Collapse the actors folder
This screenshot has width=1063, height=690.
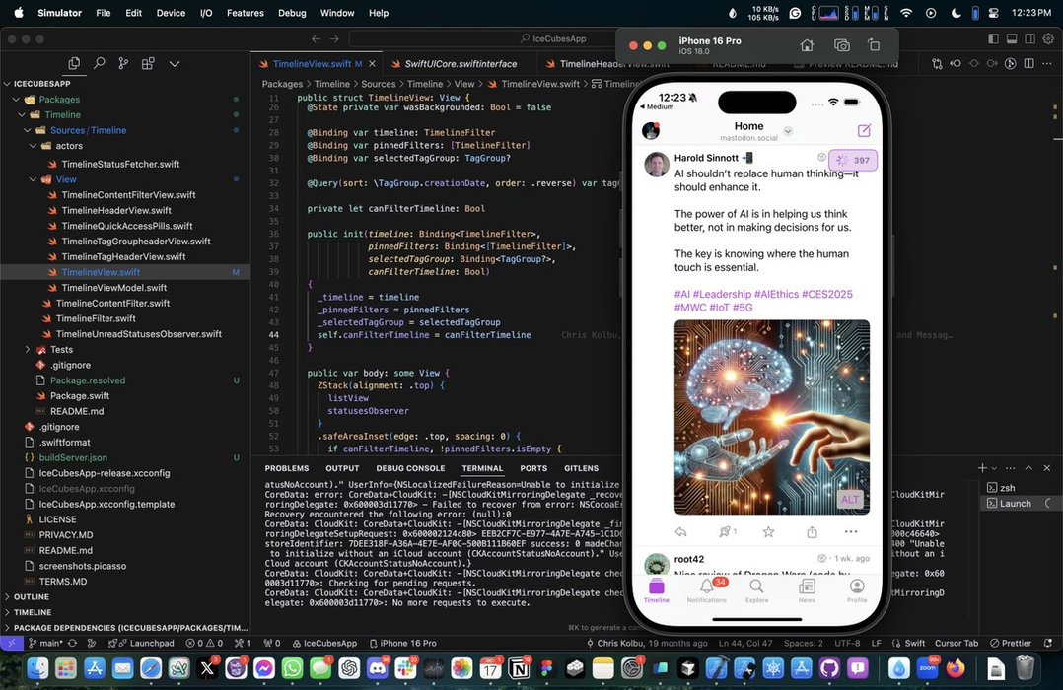tap(33, 146)
